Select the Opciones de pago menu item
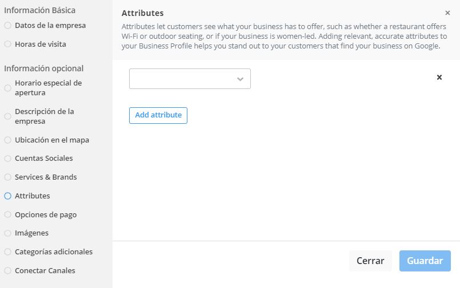The height and width of the screenshot is (288, 460). tap(46, 214)
